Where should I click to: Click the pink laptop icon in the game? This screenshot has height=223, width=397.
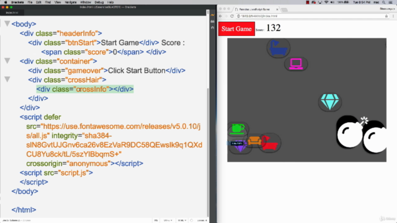pyautogui.click(x=296, y=64)
